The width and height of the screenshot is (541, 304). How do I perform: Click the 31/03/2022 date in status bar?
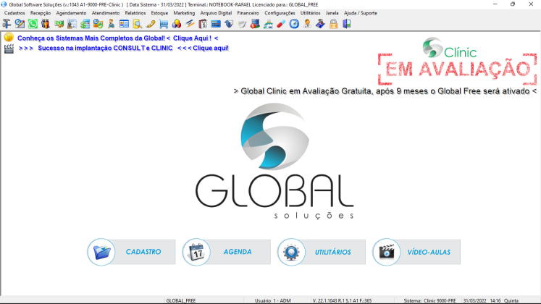click(x=475, y=300)
